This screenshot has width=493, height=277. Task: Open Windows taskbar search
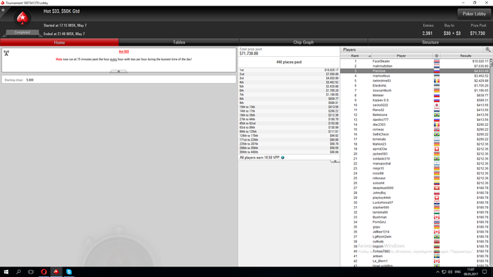point(18,271)
